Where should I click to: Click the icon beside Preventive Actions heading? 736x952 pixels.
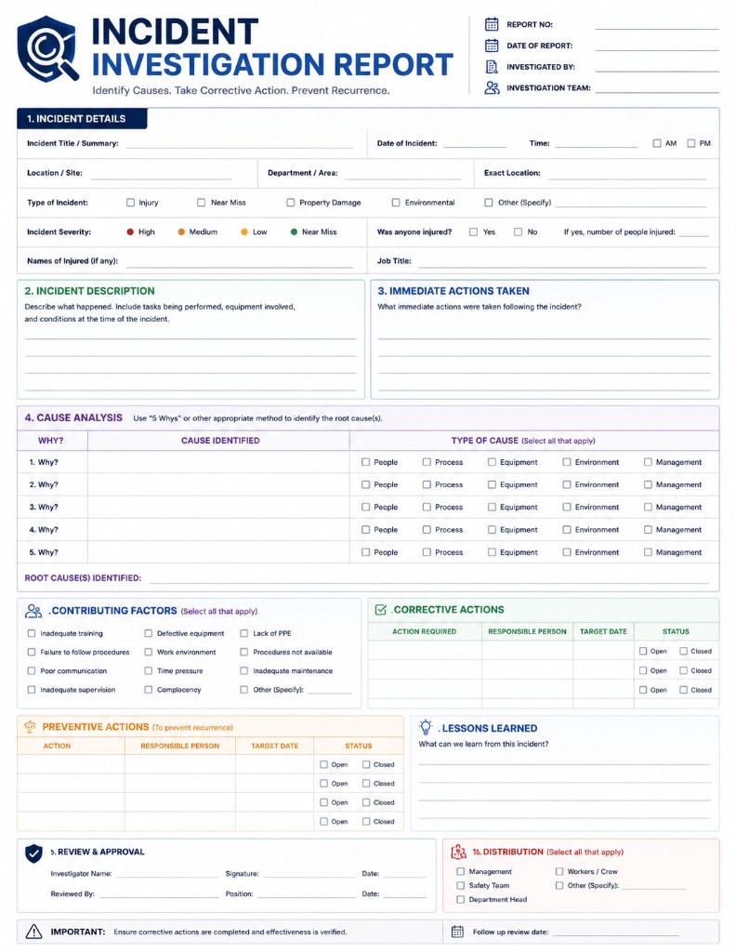(30, 727)
